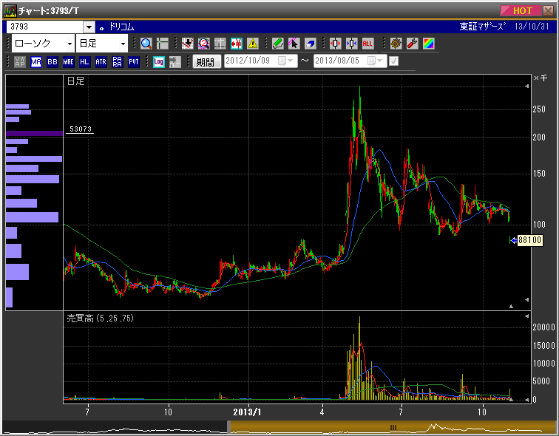The image size is (559, 436).
Task: Toggle the Log scale button
Action: click(x=158, y=62)
